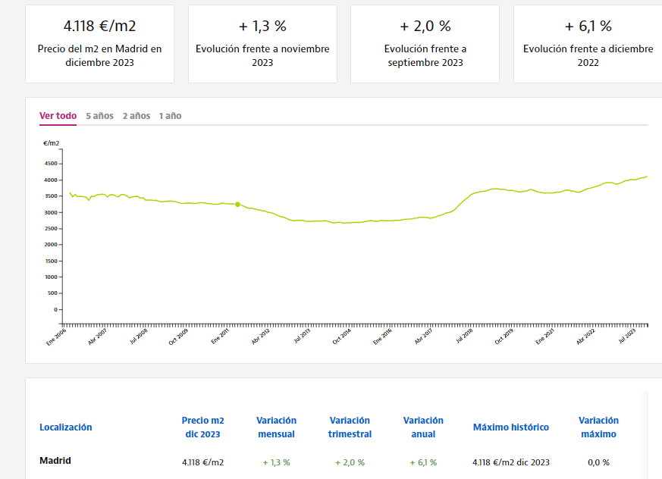662x479 pixels.
Task: Click the "€/m2" y-axis unit label
Action: (51, 142)
